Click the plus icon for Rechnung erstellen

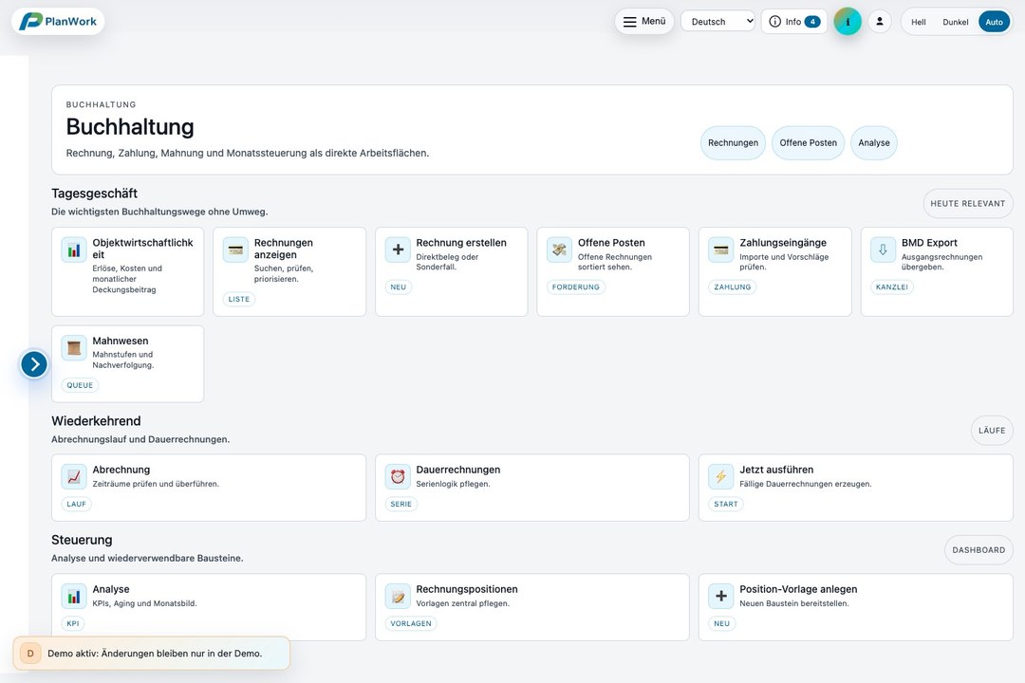(x=398, y=249)
